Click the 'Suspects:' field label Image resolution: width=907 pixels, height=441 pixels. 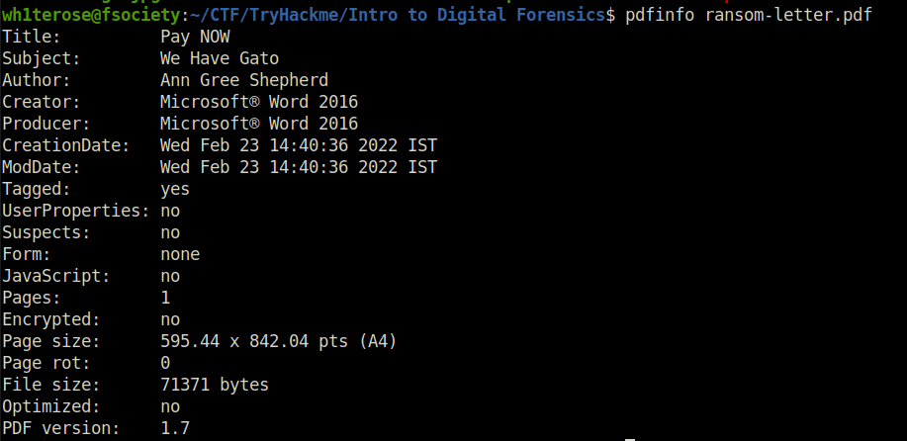click(x=46, y=233)
